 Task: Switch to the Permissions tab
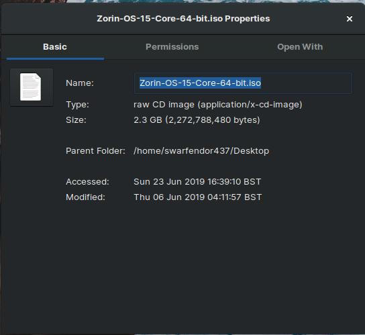(172, 47)
